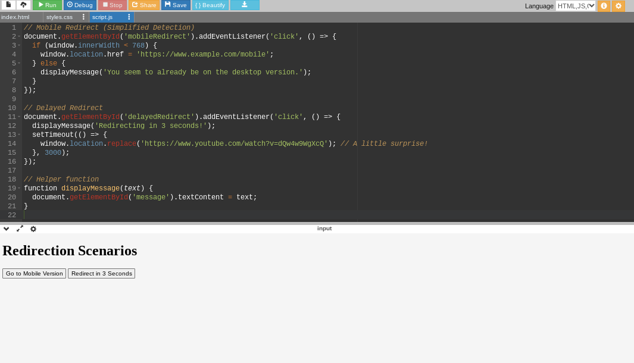
Task: Collapse the displayMessage function fold at line 19
Action: point(19,189)
